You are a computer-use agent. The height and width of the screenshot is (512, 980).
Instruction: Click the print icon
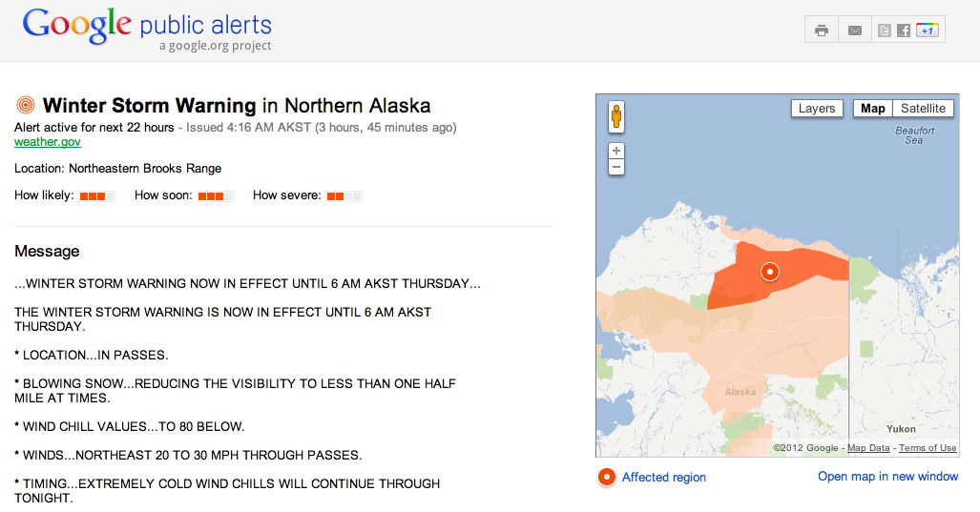(822, 31)
